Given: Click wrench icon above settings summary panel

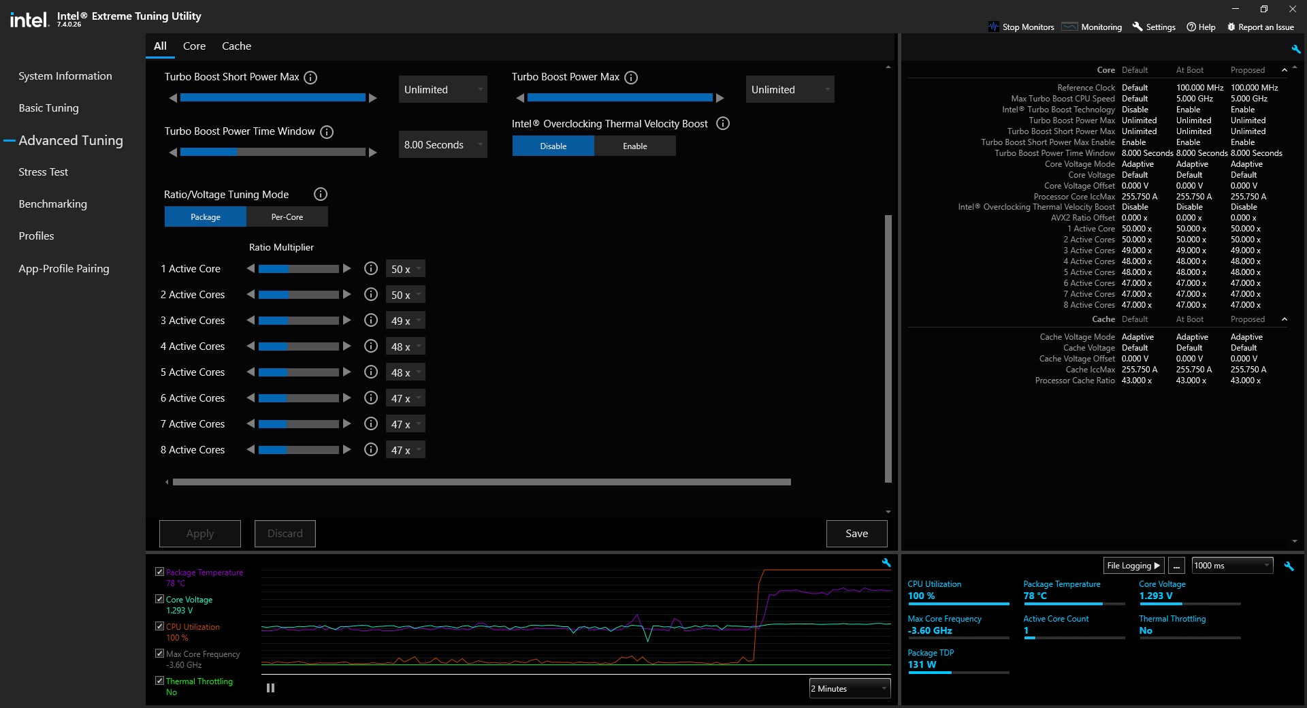Looking at the screenshot, I should pos(1295,49).
